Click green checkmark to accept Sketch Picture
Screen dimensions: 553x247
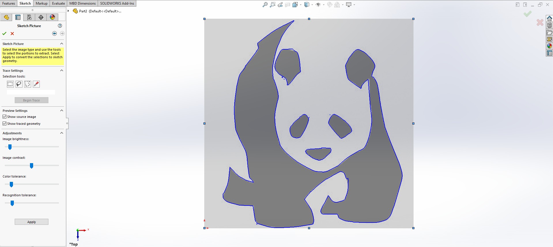pyautogui.click(x=4, y=33)
